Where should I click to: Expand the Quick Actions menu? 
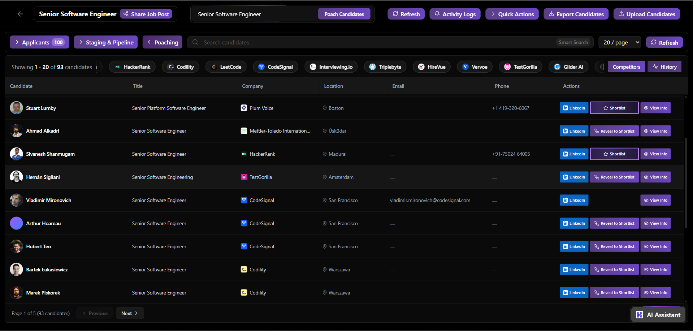tap(512, 14)
